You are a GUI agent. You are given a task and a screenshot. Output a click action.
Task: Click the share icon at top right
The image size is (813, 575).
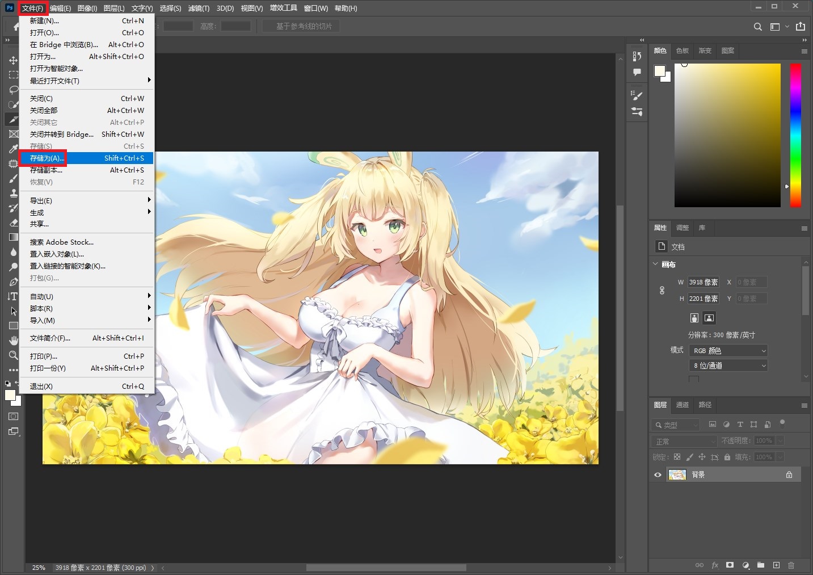[800, 27]
